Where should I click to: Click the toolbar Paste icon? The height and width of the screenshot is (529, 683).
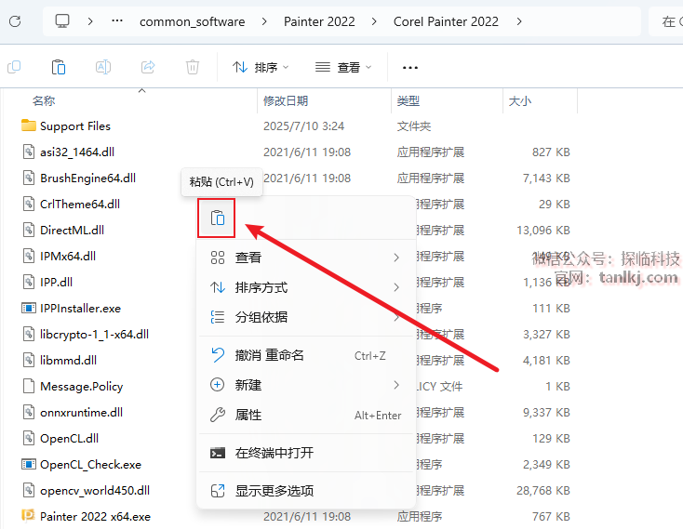(59, 67)
